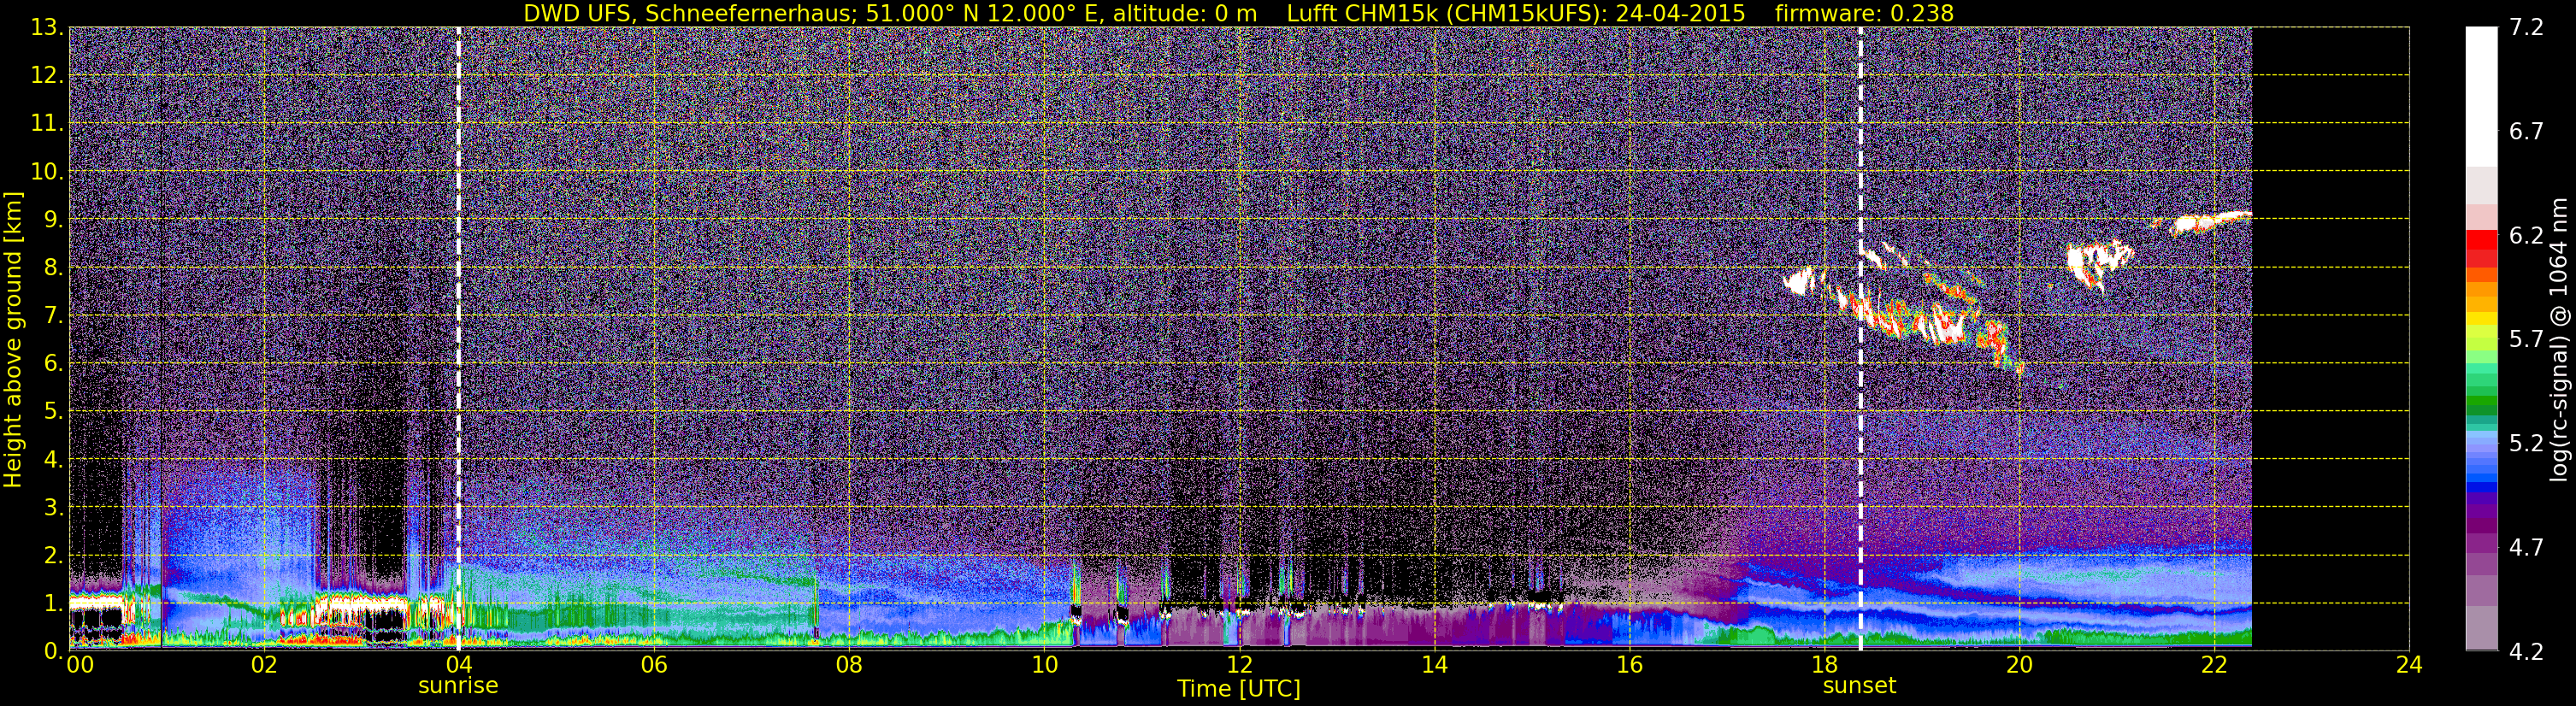2576x706 pixels.
Task: Click the height axis tick '5.'
Action: pyautogui.click(x=52, y=412)
